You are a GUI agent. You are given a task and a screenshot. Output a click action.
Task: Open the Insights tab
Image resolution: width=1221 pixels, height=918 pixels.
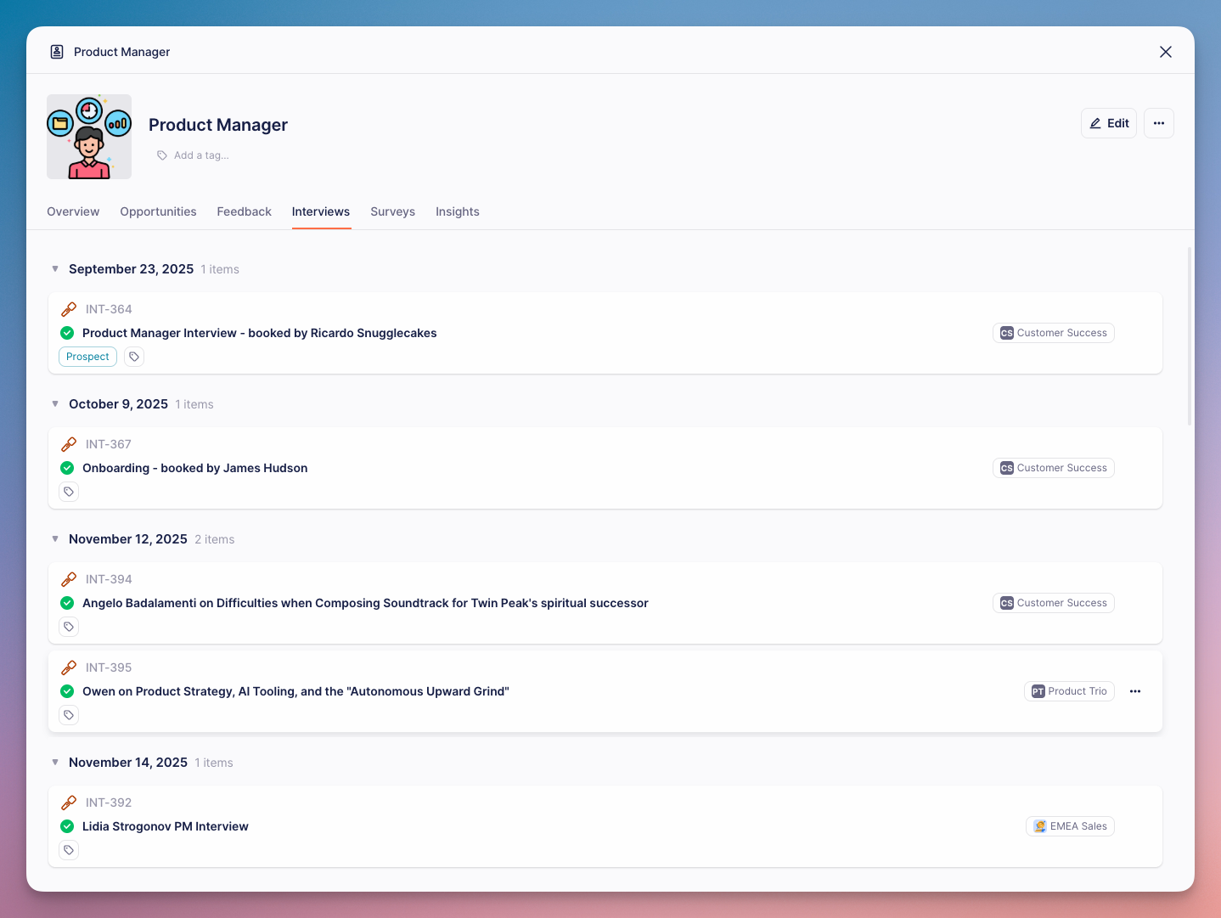tap(457, 211)
